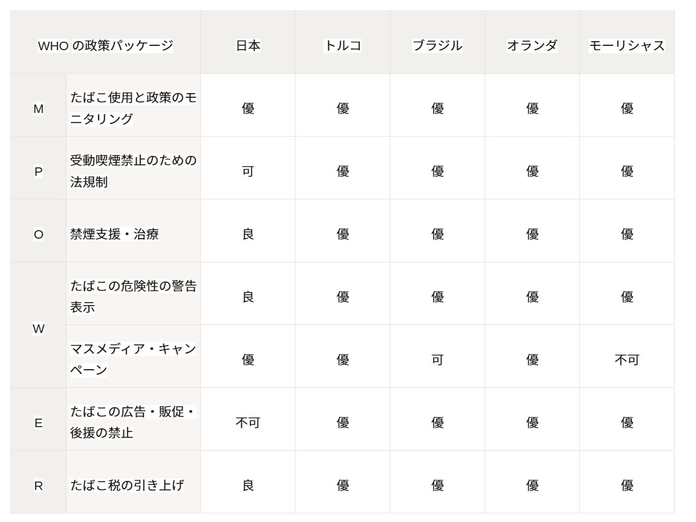696x522 pixels.
Task: Click the オランダ column header
Action: pos(532,45)
